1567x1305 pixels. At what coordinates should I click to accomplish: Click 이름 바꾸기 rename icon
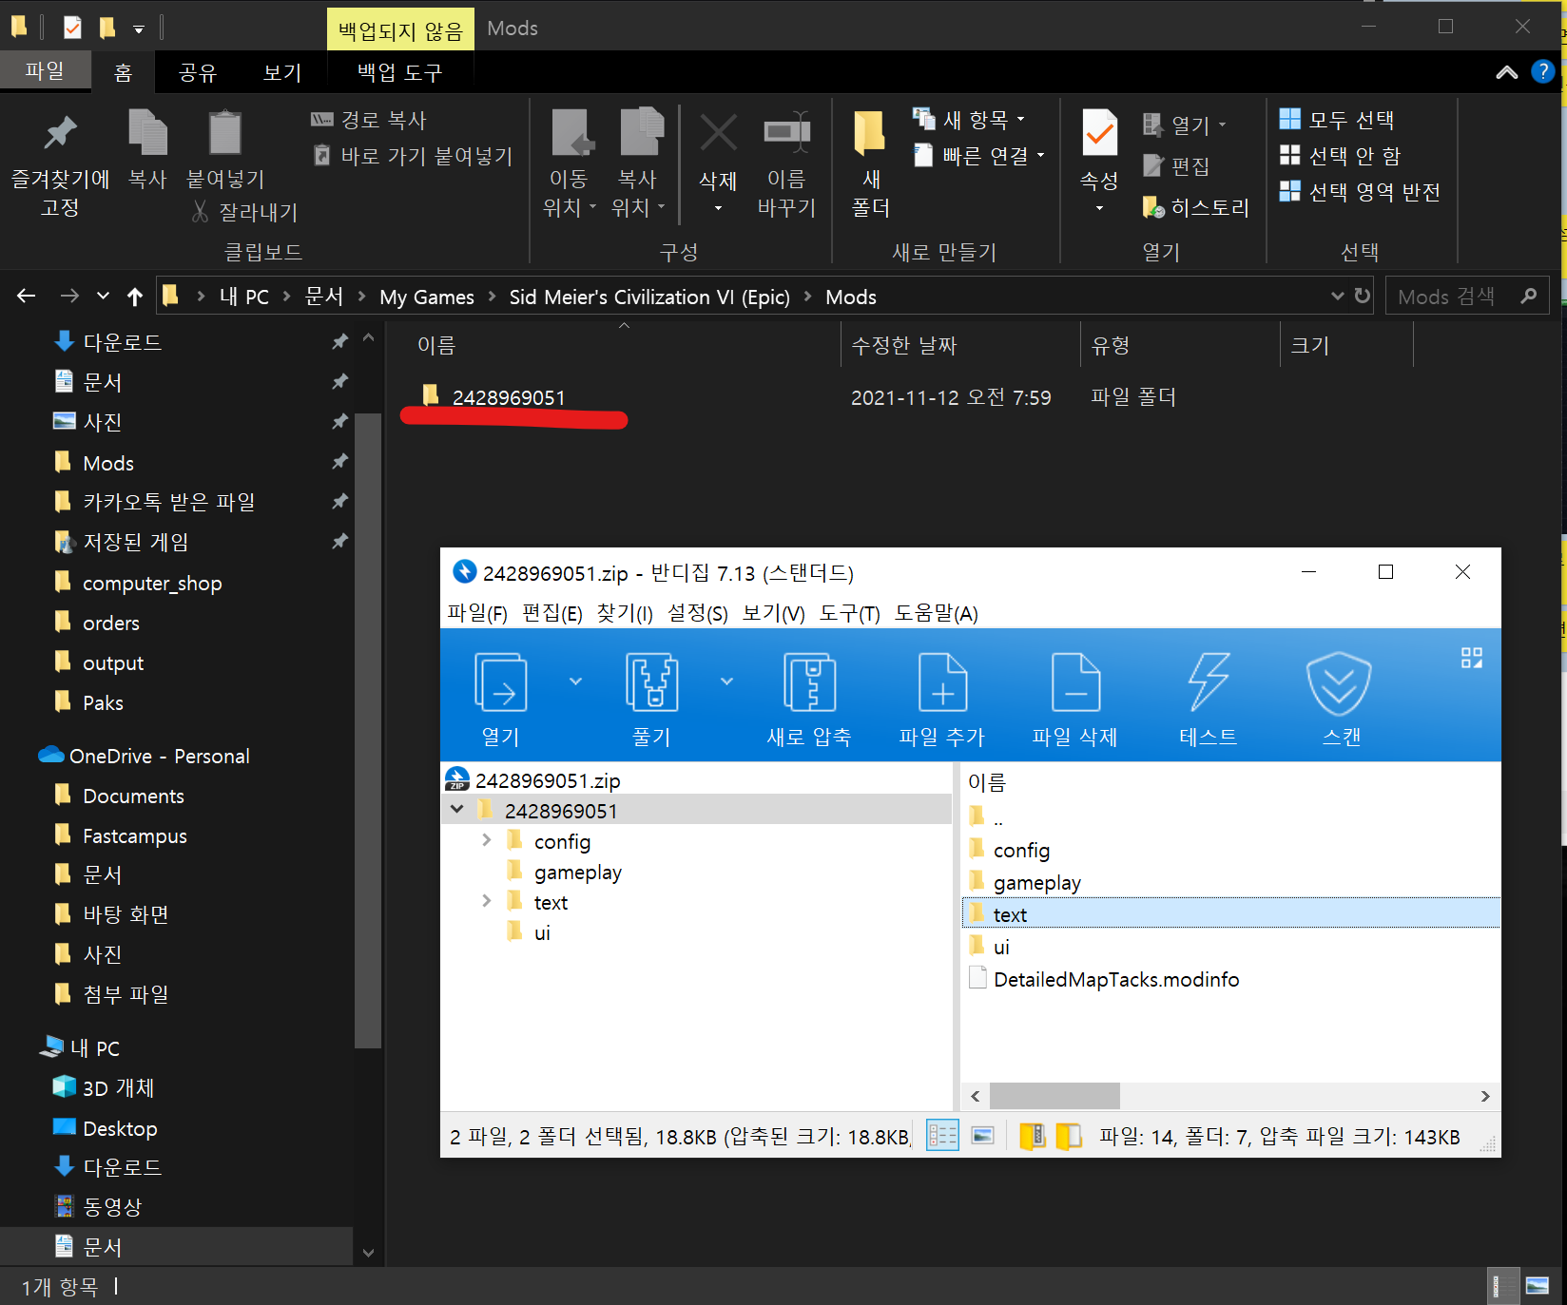pyautogui.click(x=786, y=163)
